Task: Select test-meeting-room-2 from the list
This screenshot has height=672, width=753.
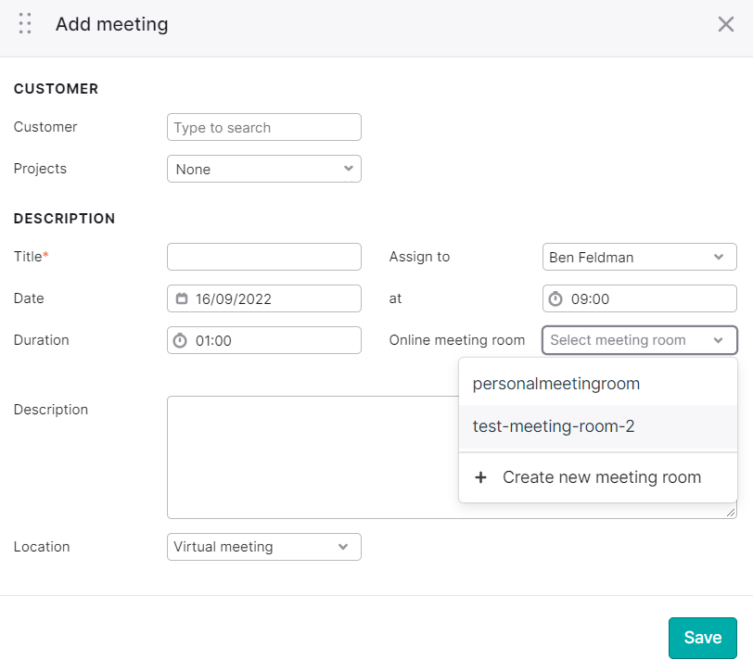Action: pos(553,426)
